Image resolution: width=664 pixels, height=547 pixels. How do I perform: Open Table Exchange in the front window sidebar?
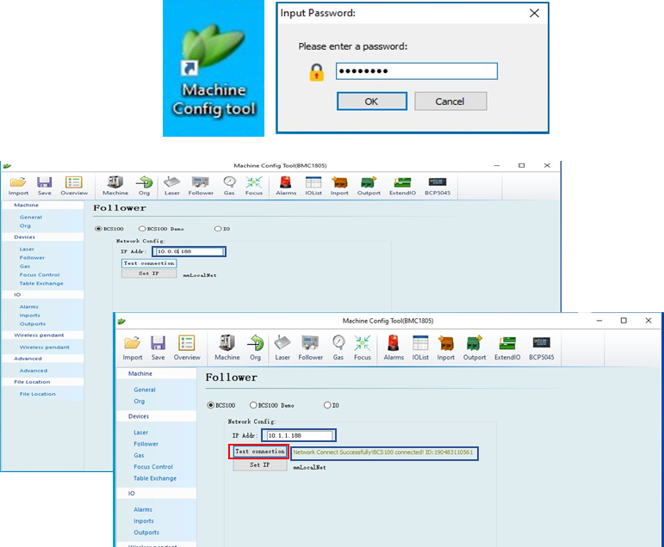point(155,478)
